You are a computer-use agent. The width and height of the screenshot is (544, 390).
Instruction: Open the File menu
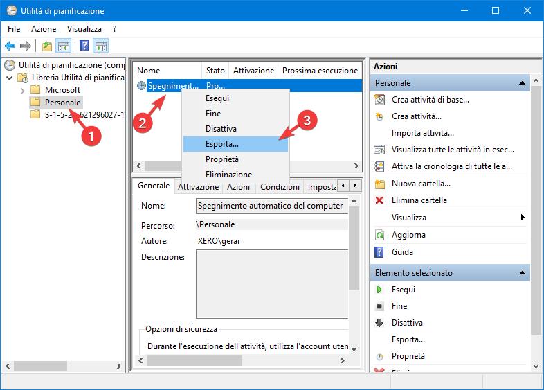click(14, 29)
